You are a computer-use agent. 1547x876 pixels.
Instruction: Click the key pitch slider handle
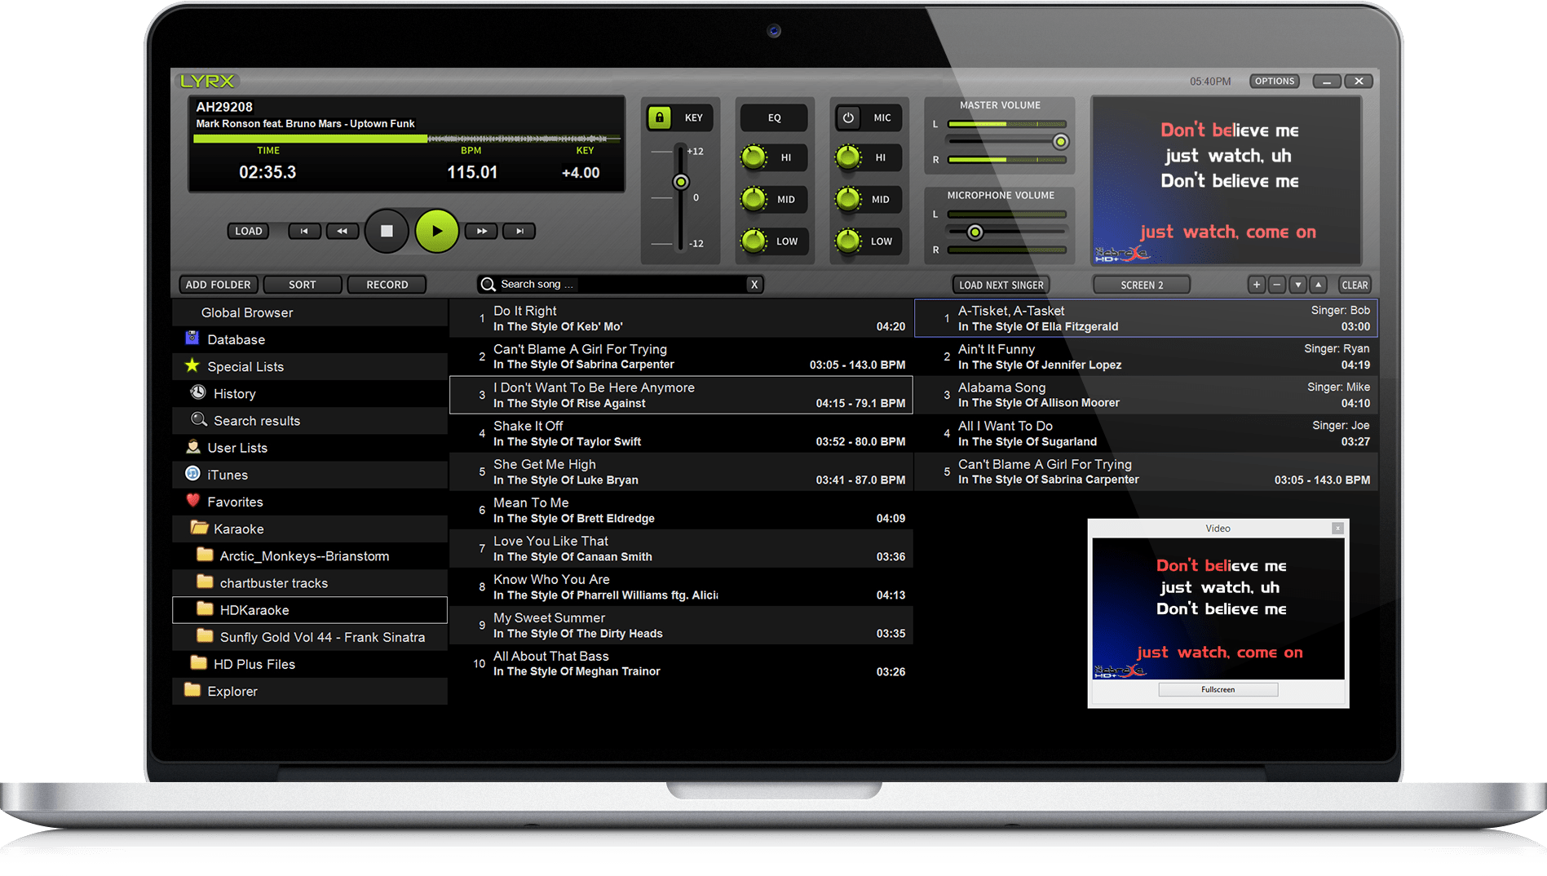tap(680, 182)
